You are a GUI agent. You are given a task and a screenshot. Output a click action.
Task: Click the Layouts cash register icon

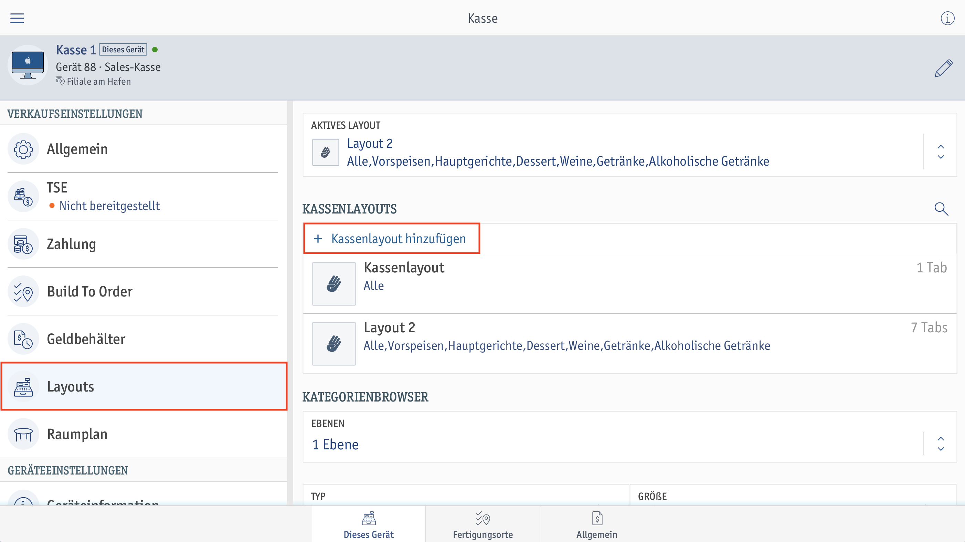(23, 387)
